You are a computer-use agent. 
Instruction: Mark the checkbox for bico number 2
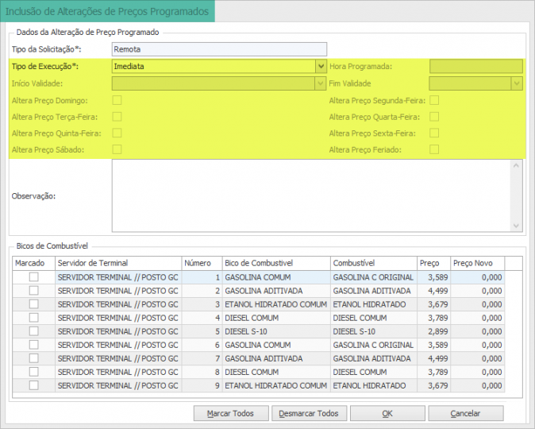click(x=34, y=290)
